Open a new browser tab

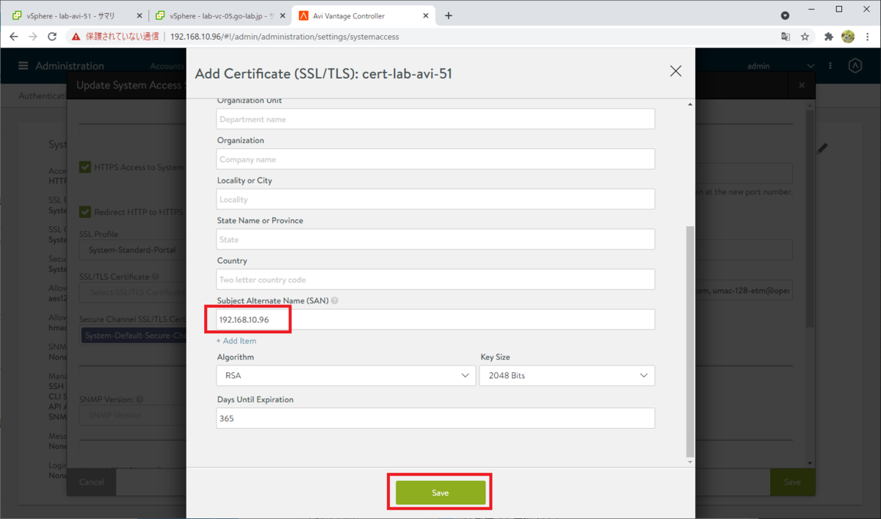pyautogui.click(x=449, y=15)
